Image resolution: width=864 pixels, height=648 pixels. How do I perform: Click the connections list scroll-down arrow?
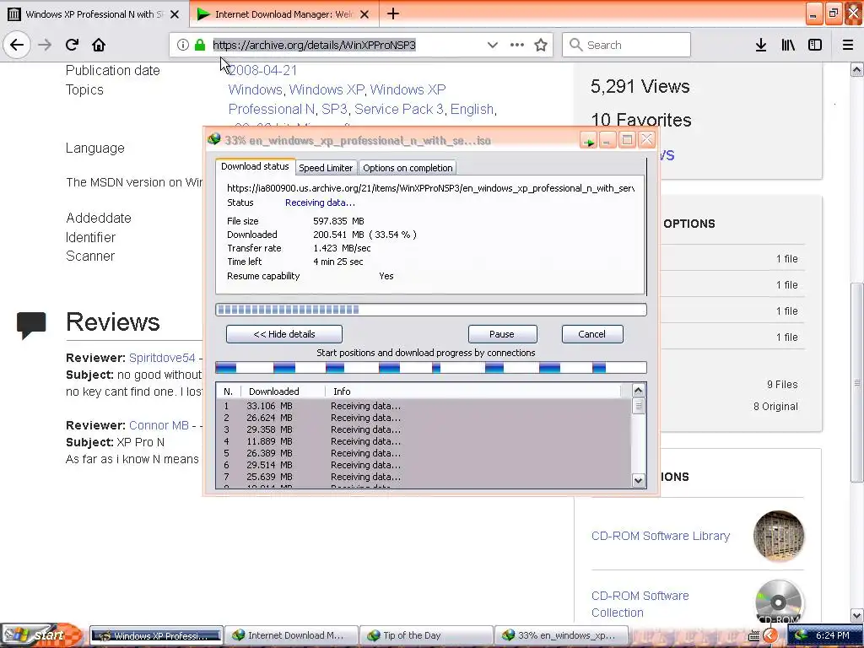(638, 480)
